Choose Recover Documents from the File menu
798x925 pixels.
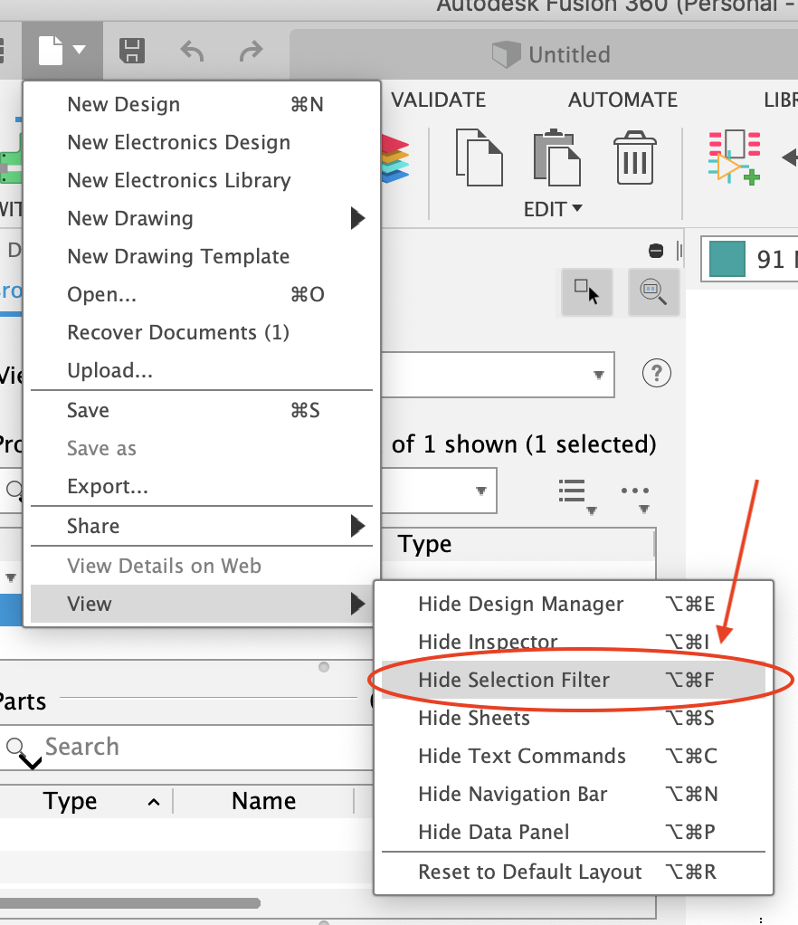[x=177, y=332]
